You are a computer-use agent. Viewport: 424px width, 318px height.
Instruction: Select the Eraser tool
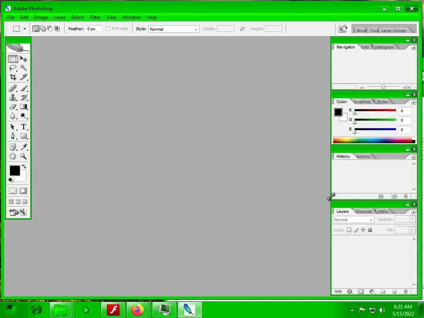coord(13,107)
